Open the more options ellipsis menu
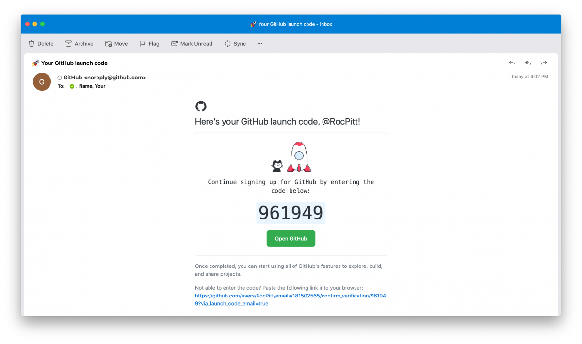 click(260, 44)
